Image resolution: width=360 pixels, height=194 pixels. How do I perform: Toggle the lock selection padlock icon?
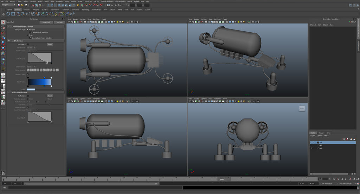pyautogui.click(x=78, y=5)
